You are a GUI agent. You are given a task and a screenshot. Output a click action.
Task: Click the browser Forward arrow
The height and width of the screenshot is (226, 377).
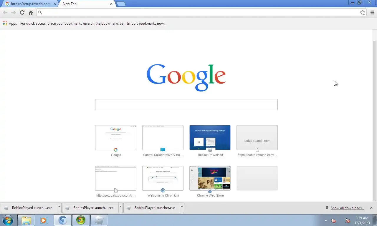[x=14, y=12]
